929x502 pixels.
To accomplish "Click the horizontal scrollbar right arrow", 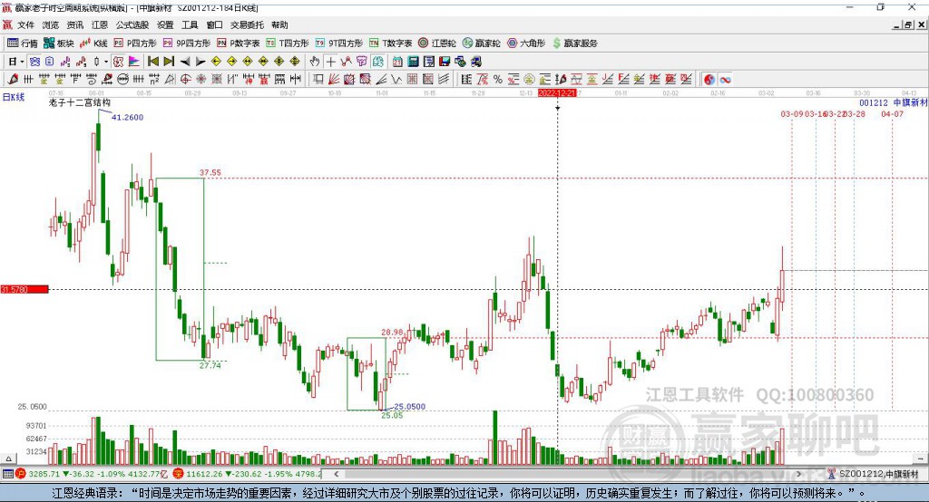I will pos(798,474).
